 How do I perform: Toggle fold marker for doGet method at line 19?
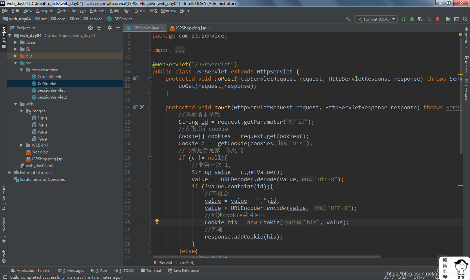[x=150, y=107]
